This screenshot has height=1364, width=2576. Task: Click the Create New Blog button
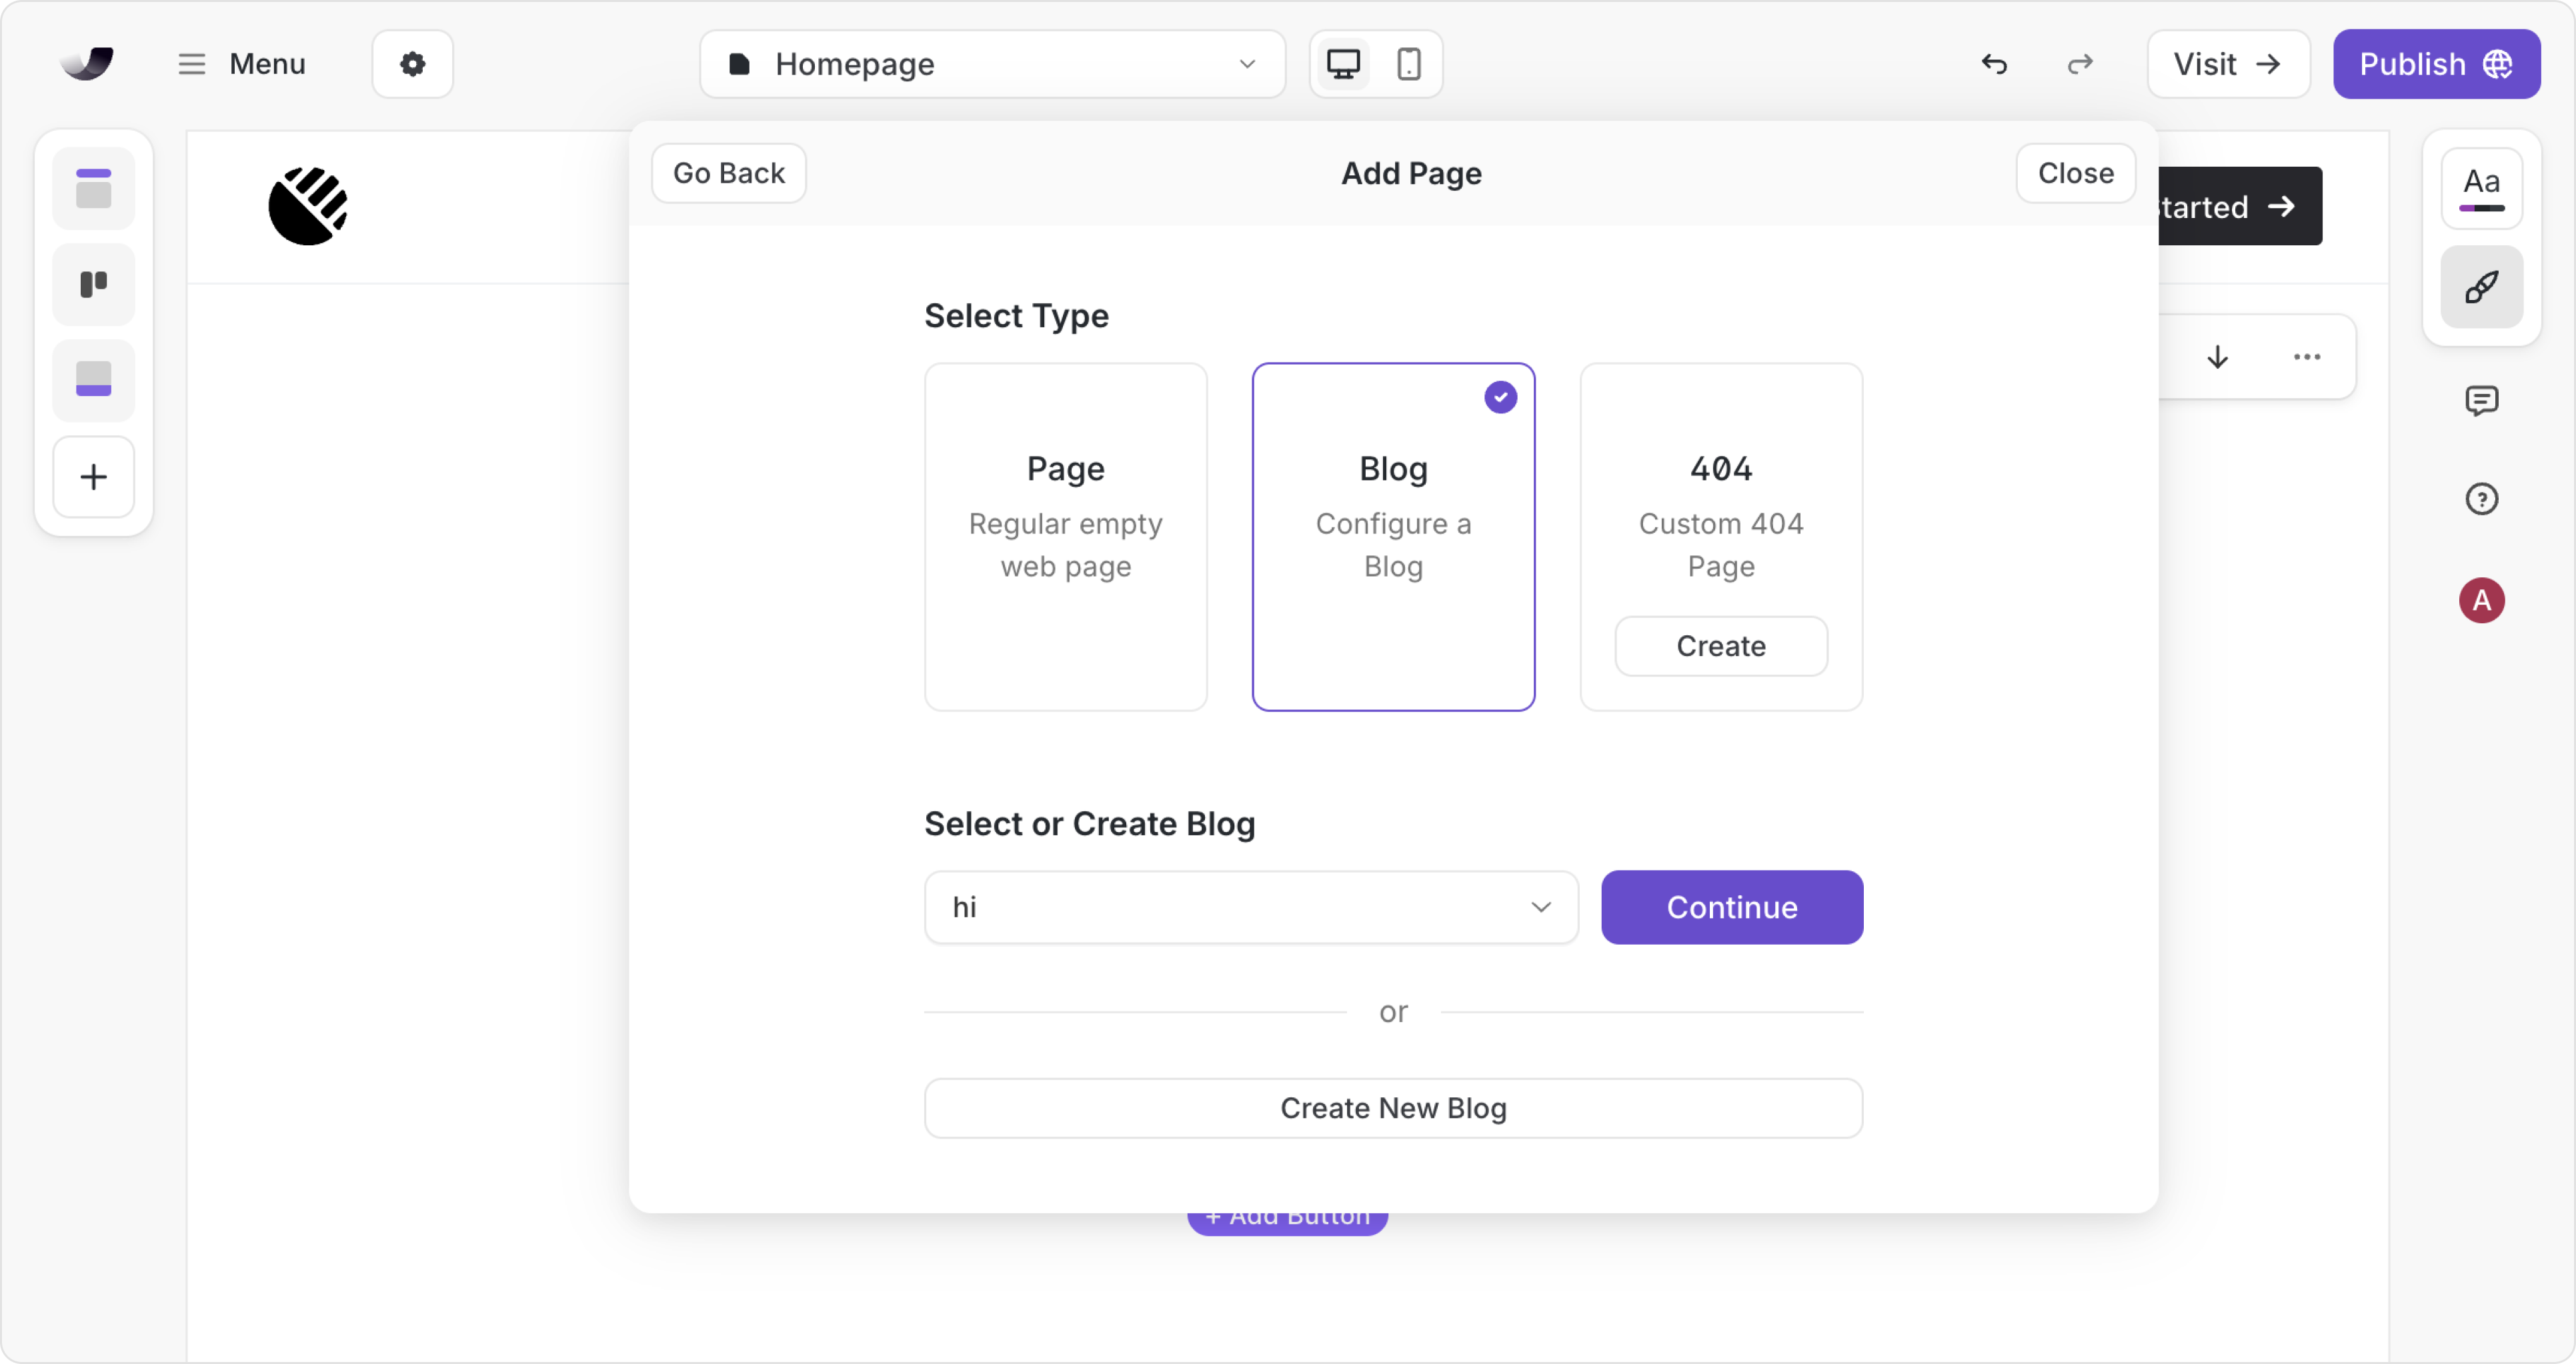coord(1393,1108)
